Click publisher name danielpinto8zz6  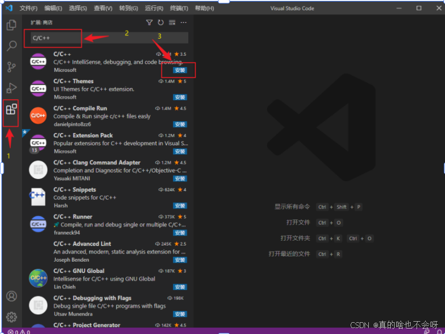(72, 124)
